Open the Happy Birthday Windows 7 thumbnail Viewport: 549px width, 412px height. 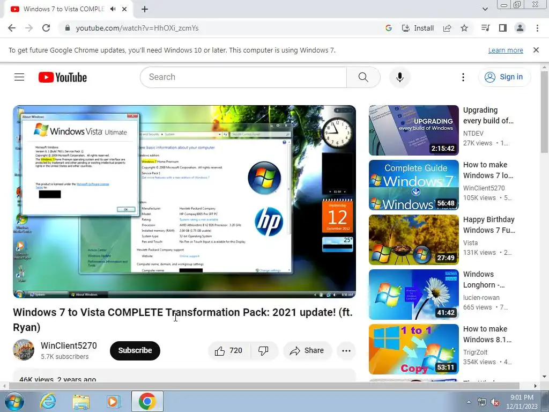click(x=414, y=240)
